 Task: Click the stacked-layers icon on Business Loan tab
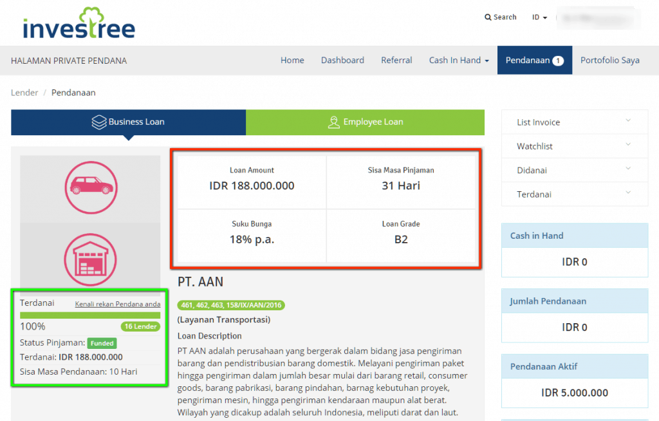[98, 122]
